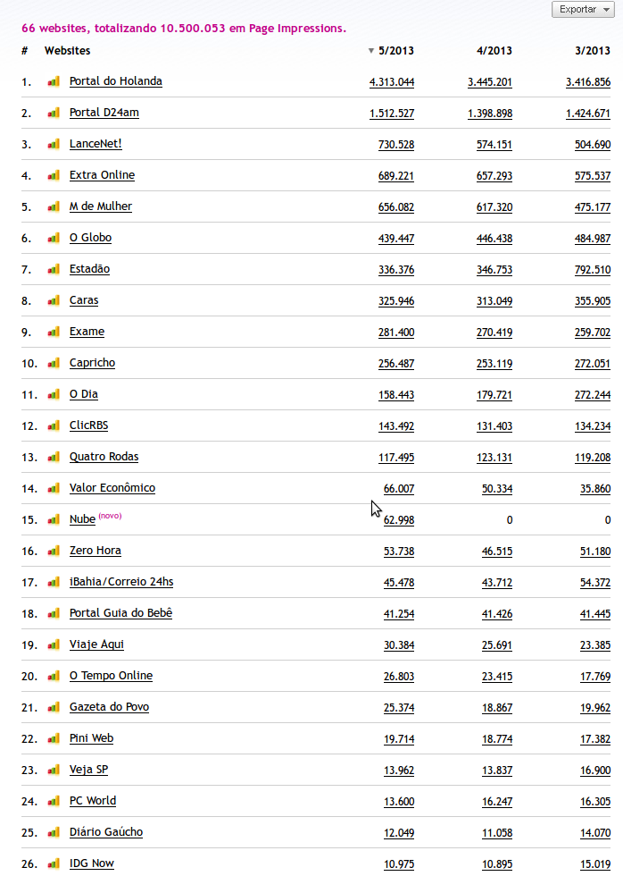Sort by the 4/2013 column

(494, 51)
